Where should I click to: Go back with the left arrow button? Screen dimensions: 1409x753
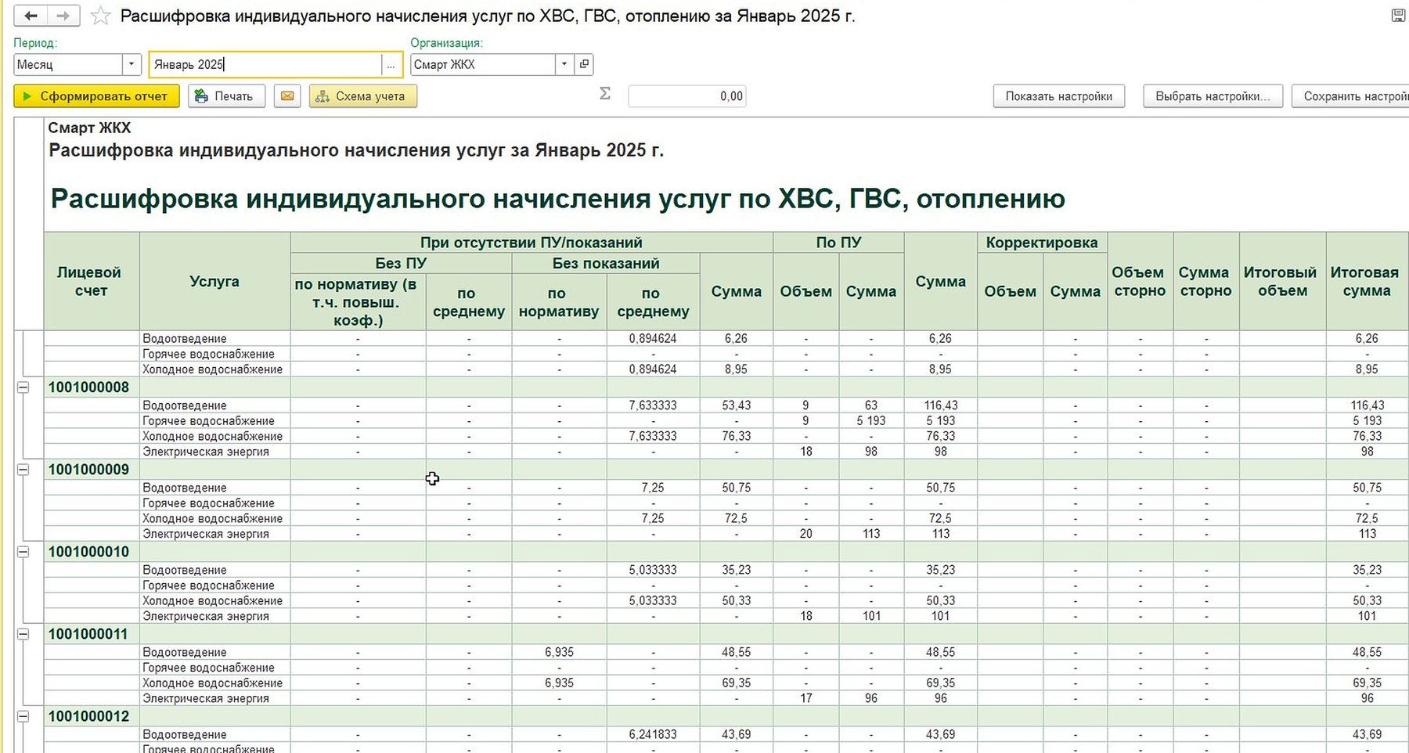point(31,16)
